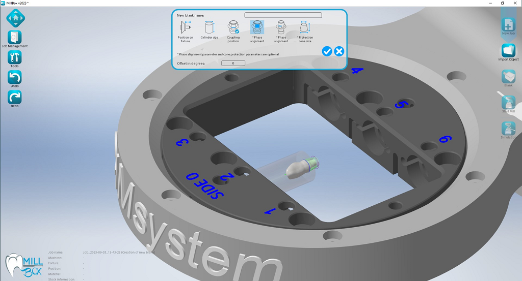Click the Redo icon
Viewport: 522px width, 281px height.
coord(14,97)
